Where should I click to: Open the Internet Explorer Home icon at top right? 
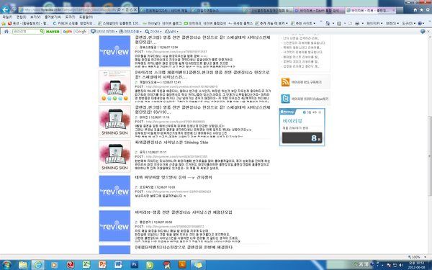(x=415, y=10)
